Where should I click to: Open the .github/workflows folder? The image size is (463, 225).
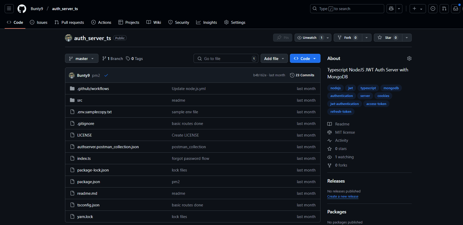(93, 89)
